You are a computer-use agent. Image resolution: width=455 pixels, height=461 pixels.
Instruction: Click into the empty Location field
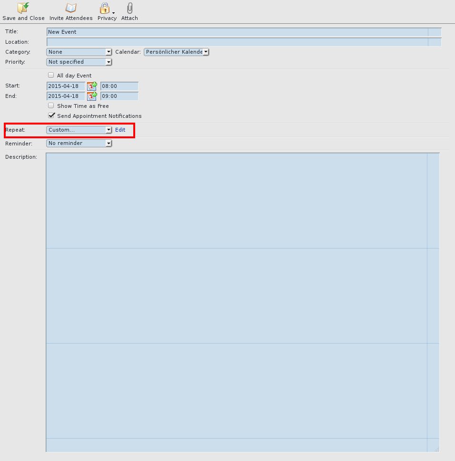pos(237,42)
